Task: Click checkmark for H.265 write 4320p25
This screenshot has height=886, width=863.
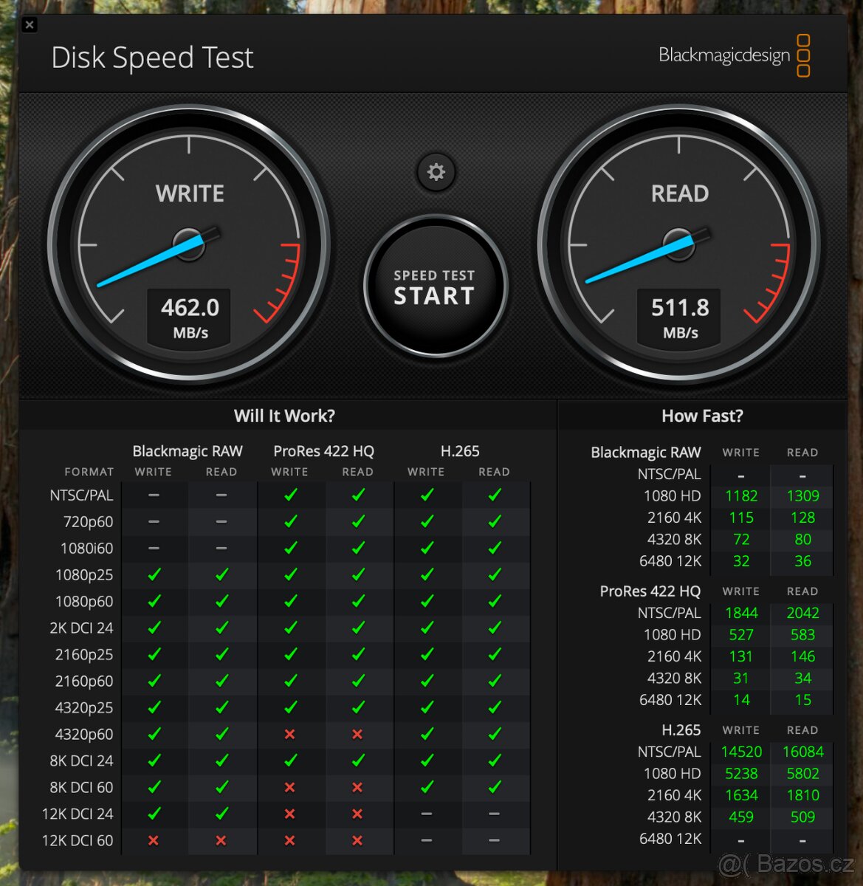Action: point(427,707)
